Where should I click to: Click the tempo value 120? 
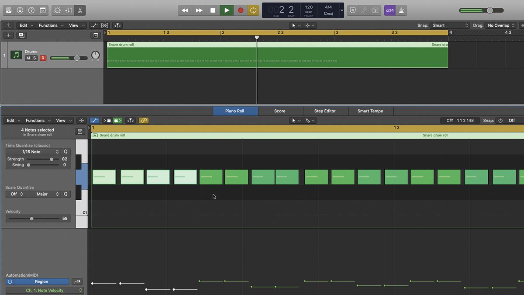click(x=309, y=7)
